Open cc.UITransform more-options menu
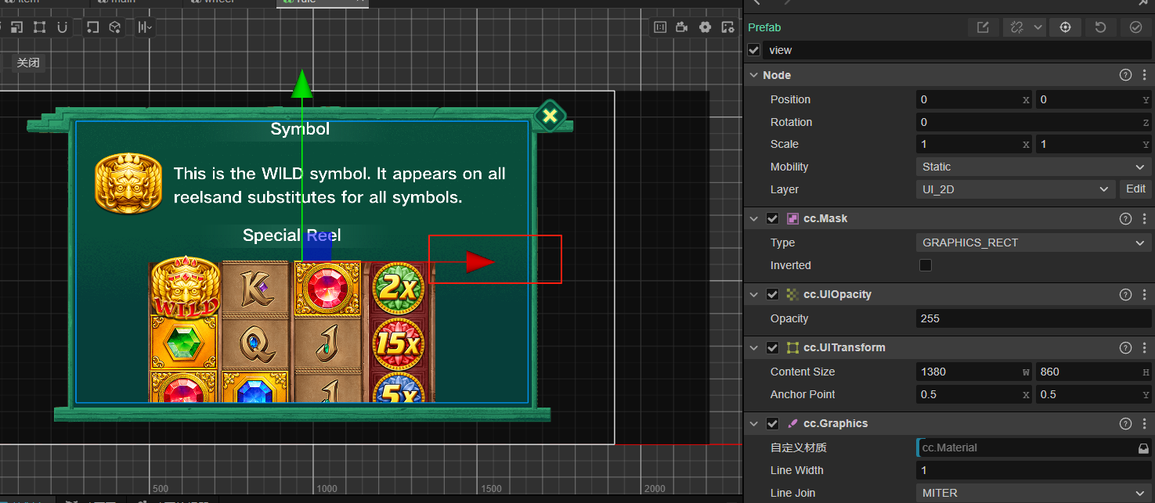The height and width of the screenshot is (503, 1155). (1144, 348)
